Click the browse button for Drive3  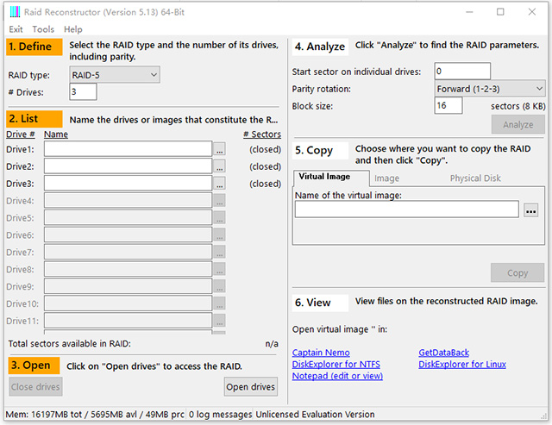pyautogui.click(x=219, y=184)
